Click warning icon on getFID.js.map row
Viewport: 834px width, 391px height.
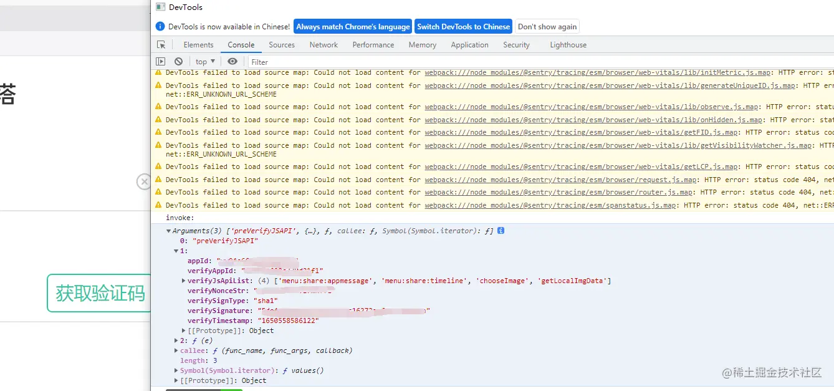click(x=158, y=132)
